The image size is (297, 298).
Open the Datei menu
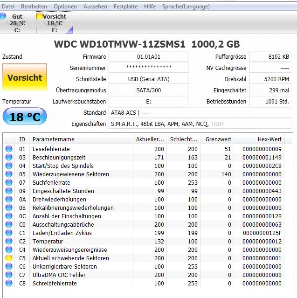[x=8, y=7]
